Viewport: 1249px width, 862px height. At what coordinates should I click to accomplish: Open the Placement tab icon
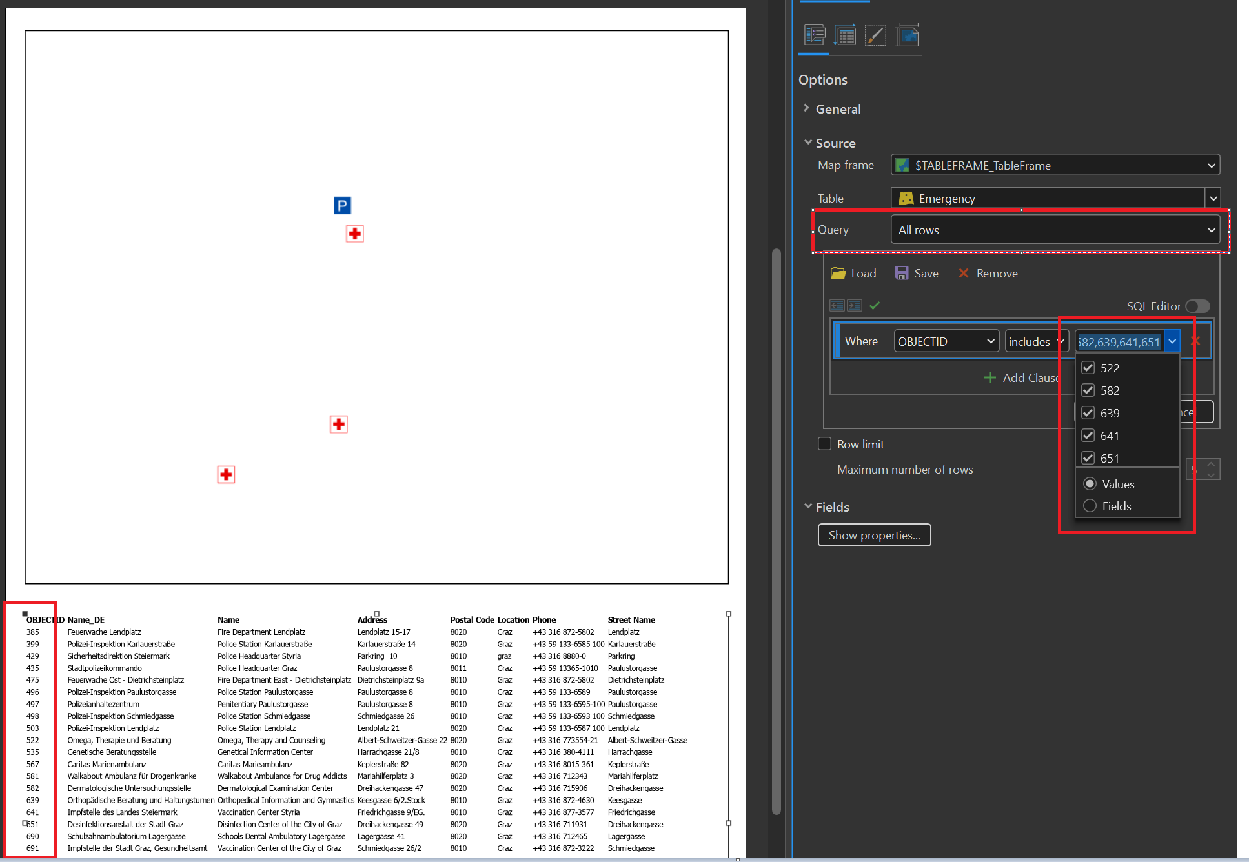907,35
